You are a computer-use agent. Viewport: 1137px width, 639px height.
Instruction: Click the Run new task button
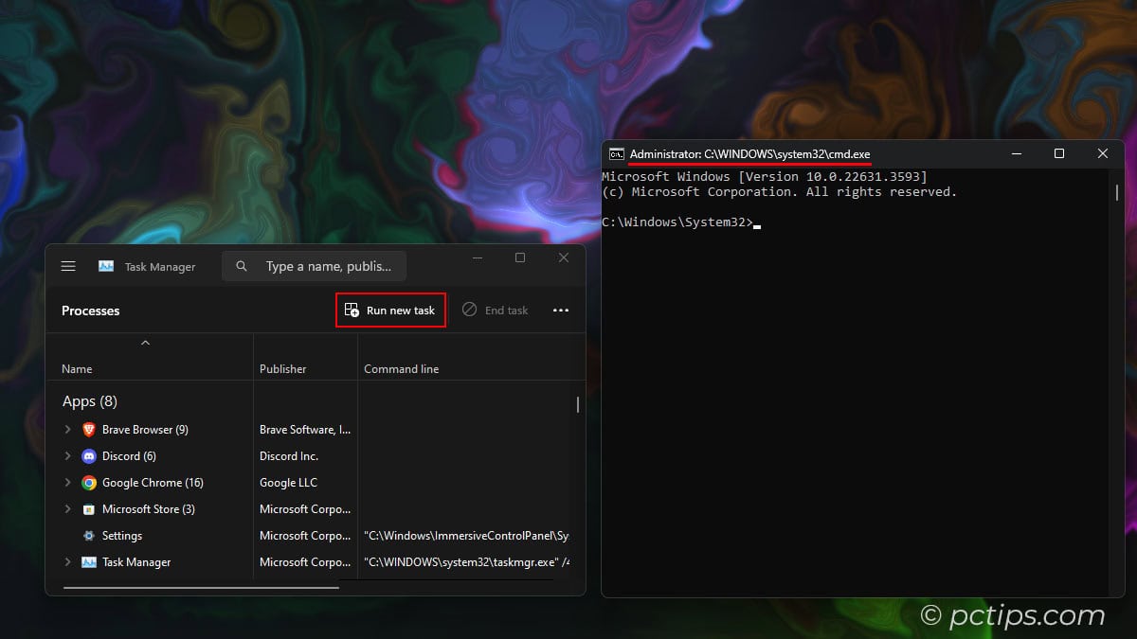point(390,311)
